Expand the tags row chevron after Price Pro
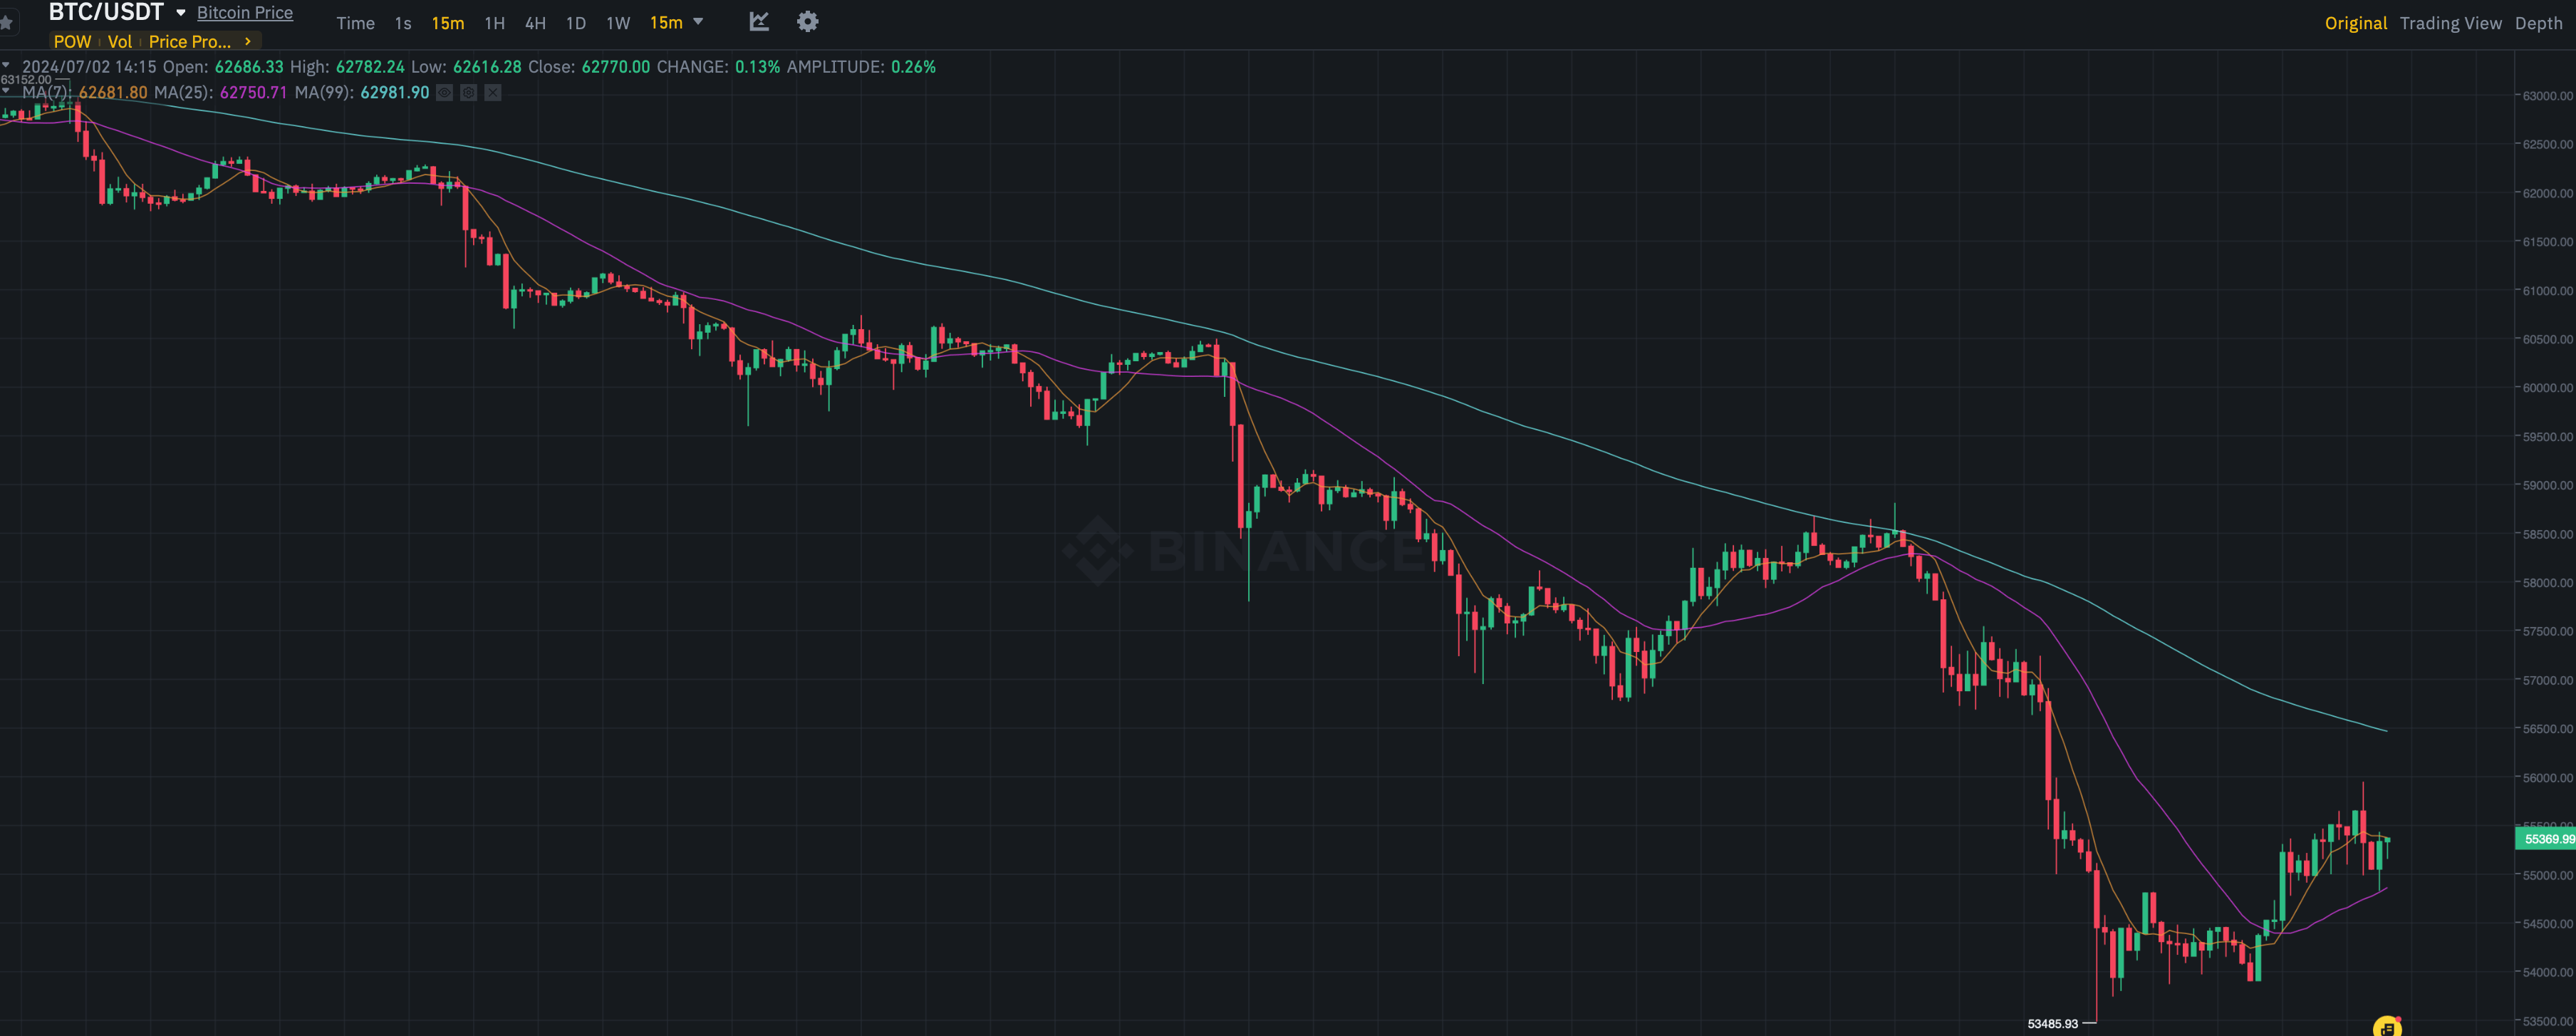Screen dimensions: 2576x1036 248,41
